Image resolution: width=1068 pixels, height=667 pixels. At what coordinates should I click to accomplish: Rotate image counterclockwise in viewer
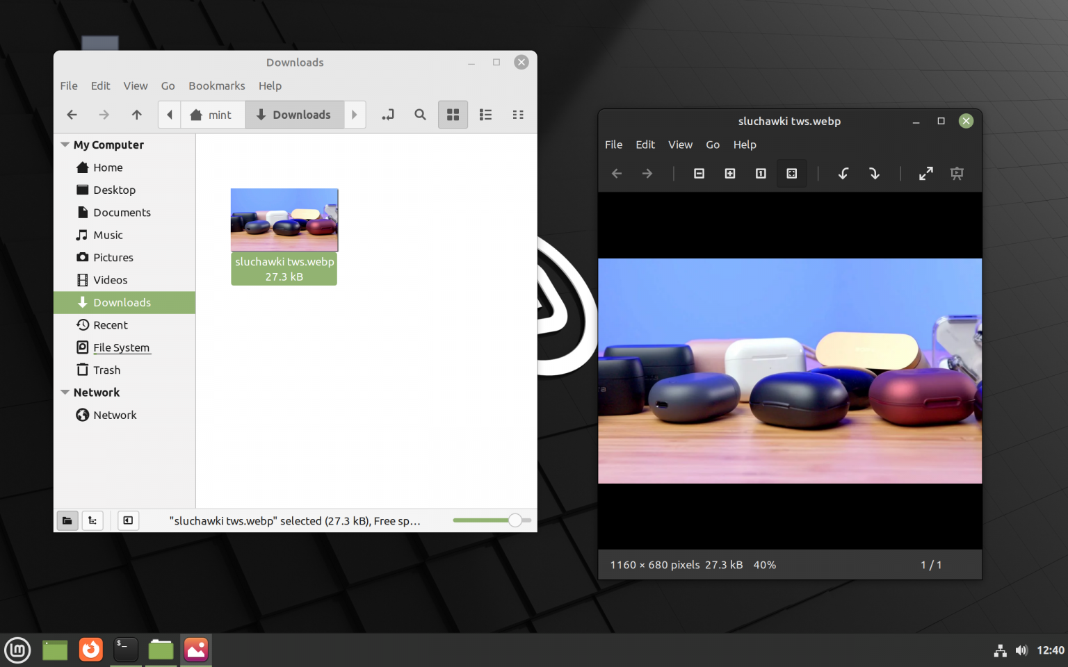click(x=843, y=174)
